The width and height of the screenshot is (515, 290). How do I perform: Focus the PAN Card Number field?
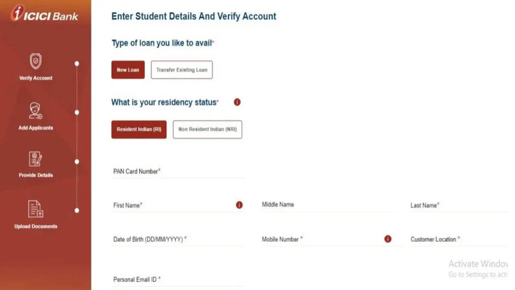(x=177, y=172)
